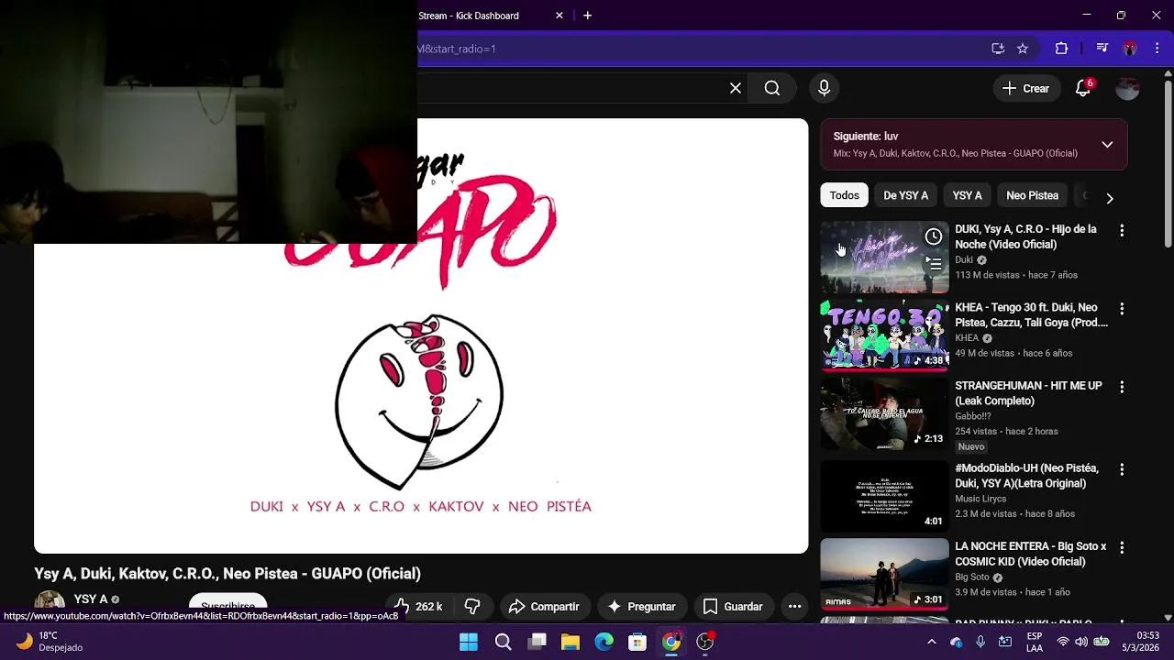Click the Crear button

point(1025,88)
